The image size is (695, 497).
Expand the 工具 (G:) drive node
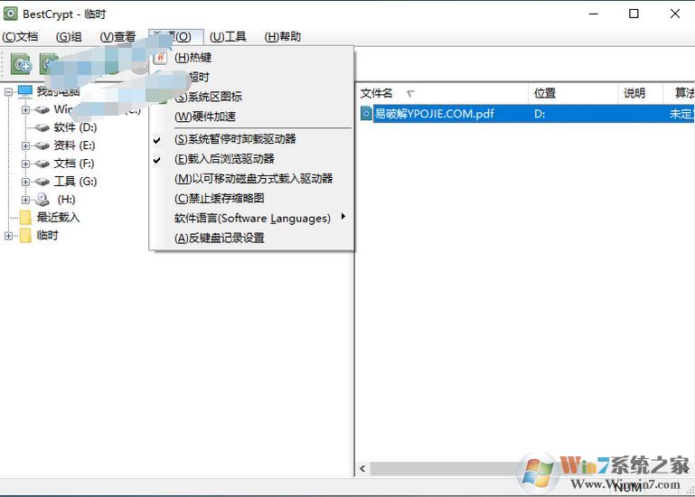[25, 182]
